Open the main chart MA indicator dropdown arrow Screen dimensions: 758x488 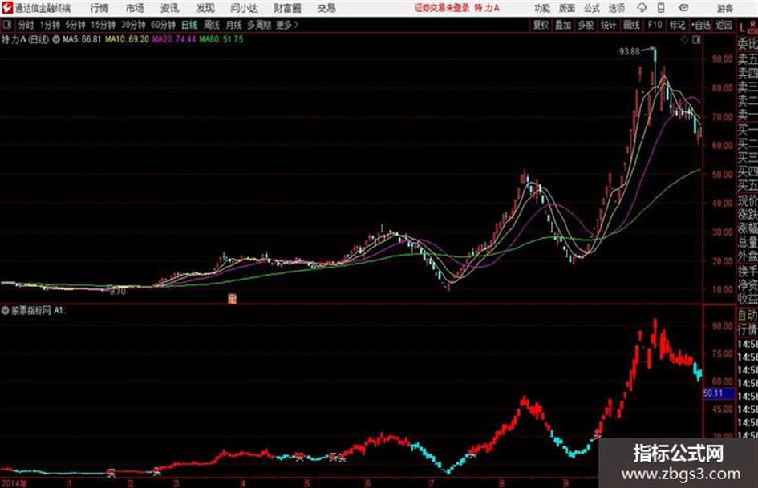(x=56, y=39)
